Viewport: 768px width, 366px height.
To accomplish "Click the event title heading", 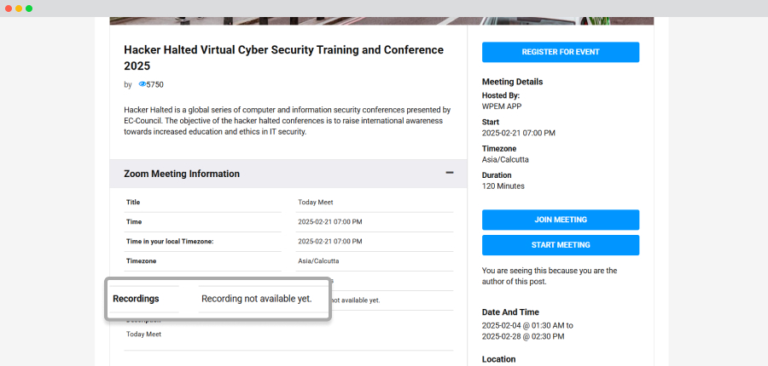I will pyautogui.click(x=283, y=58).
